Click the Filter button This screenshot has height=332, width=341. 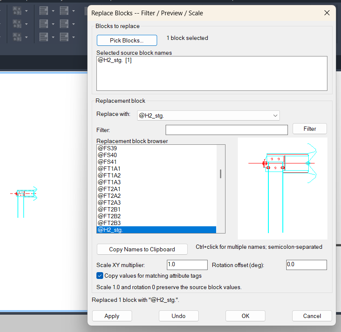coord(310,129)
